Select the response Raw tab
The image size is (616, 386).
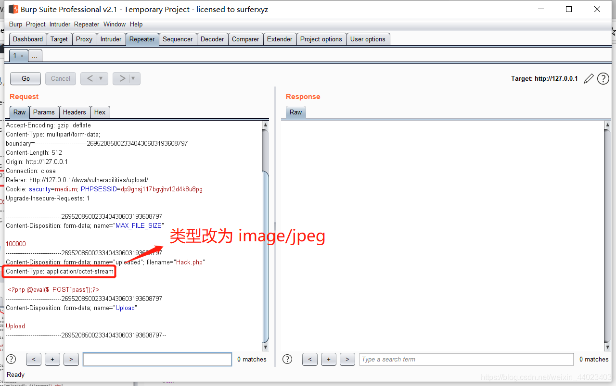pyautogui.click(x=296, y=112)
